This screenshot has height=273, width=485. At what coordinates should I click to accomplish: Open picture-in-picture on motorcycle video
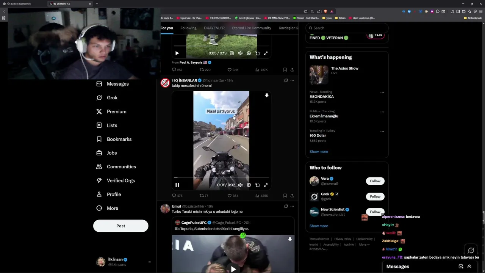click(x=257, y=185)
